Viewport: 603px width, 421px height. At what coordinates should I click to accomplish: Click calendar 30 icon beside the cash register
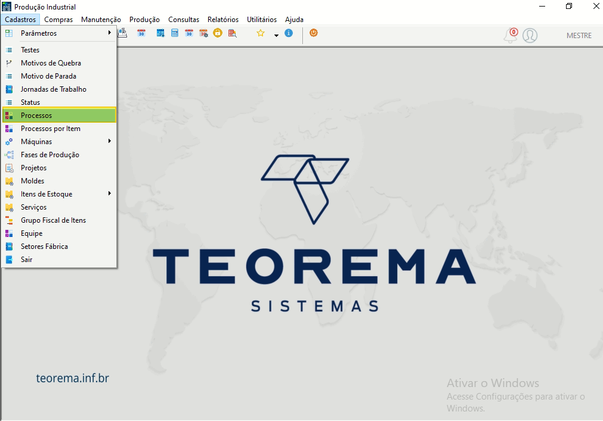[141, 33]
